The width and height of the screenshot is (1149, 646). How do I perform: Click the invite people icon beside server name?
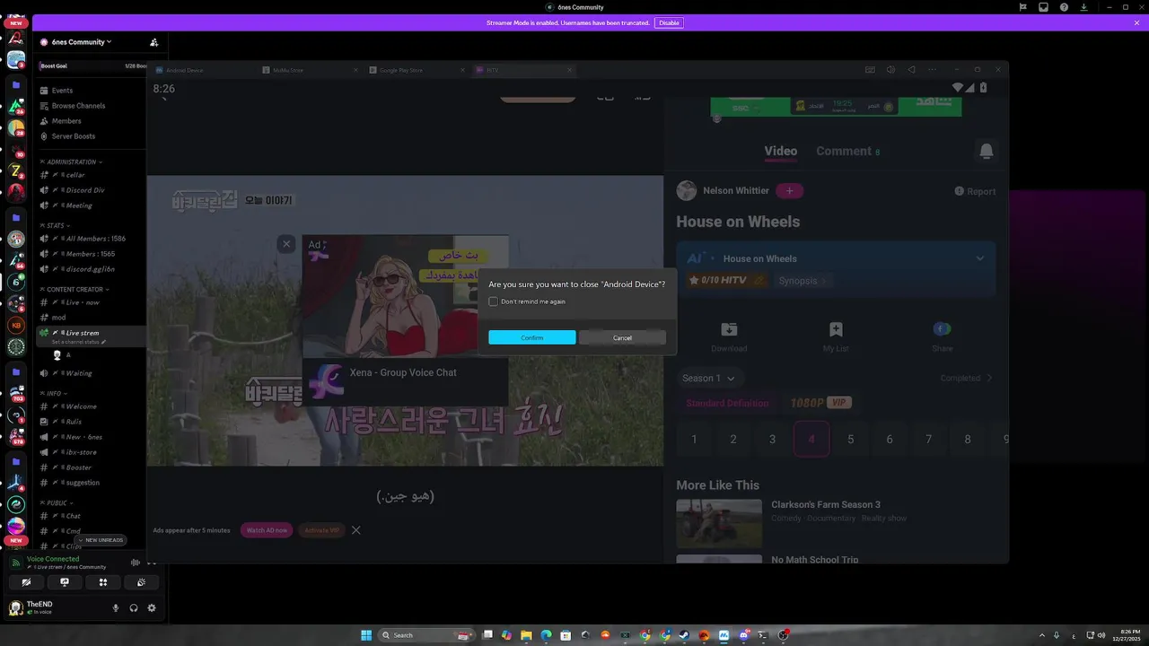click(153, 42)
